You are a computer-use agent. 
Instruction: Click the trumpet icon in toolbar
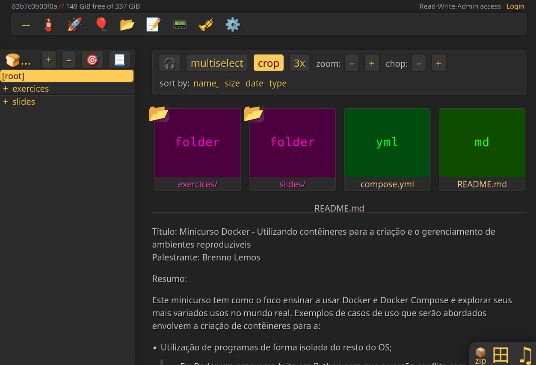206,24
